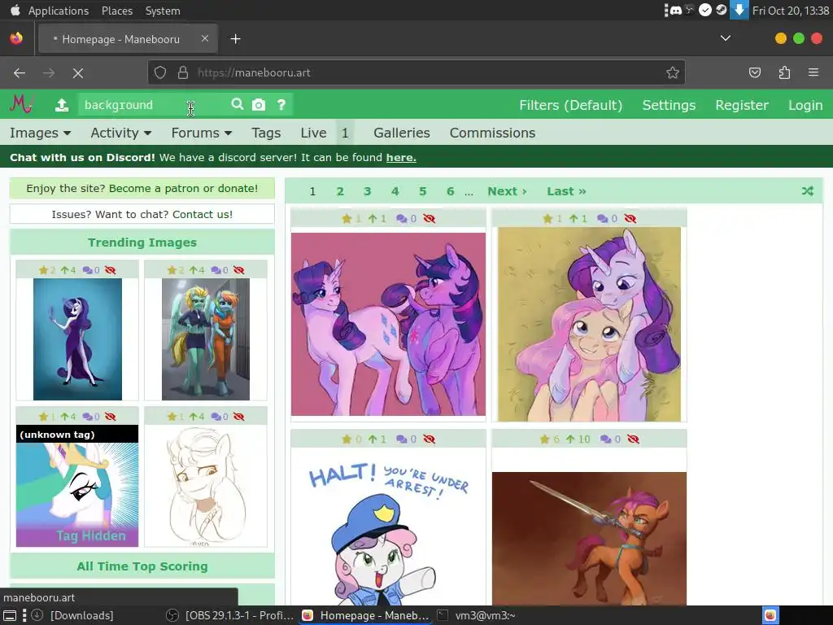
Task: Go back with browser back arrow
Action: [20, 72]
